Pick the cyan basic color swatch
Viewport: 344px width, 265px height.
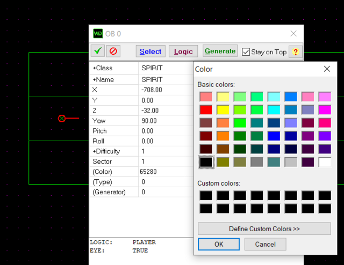pos(274,110)
